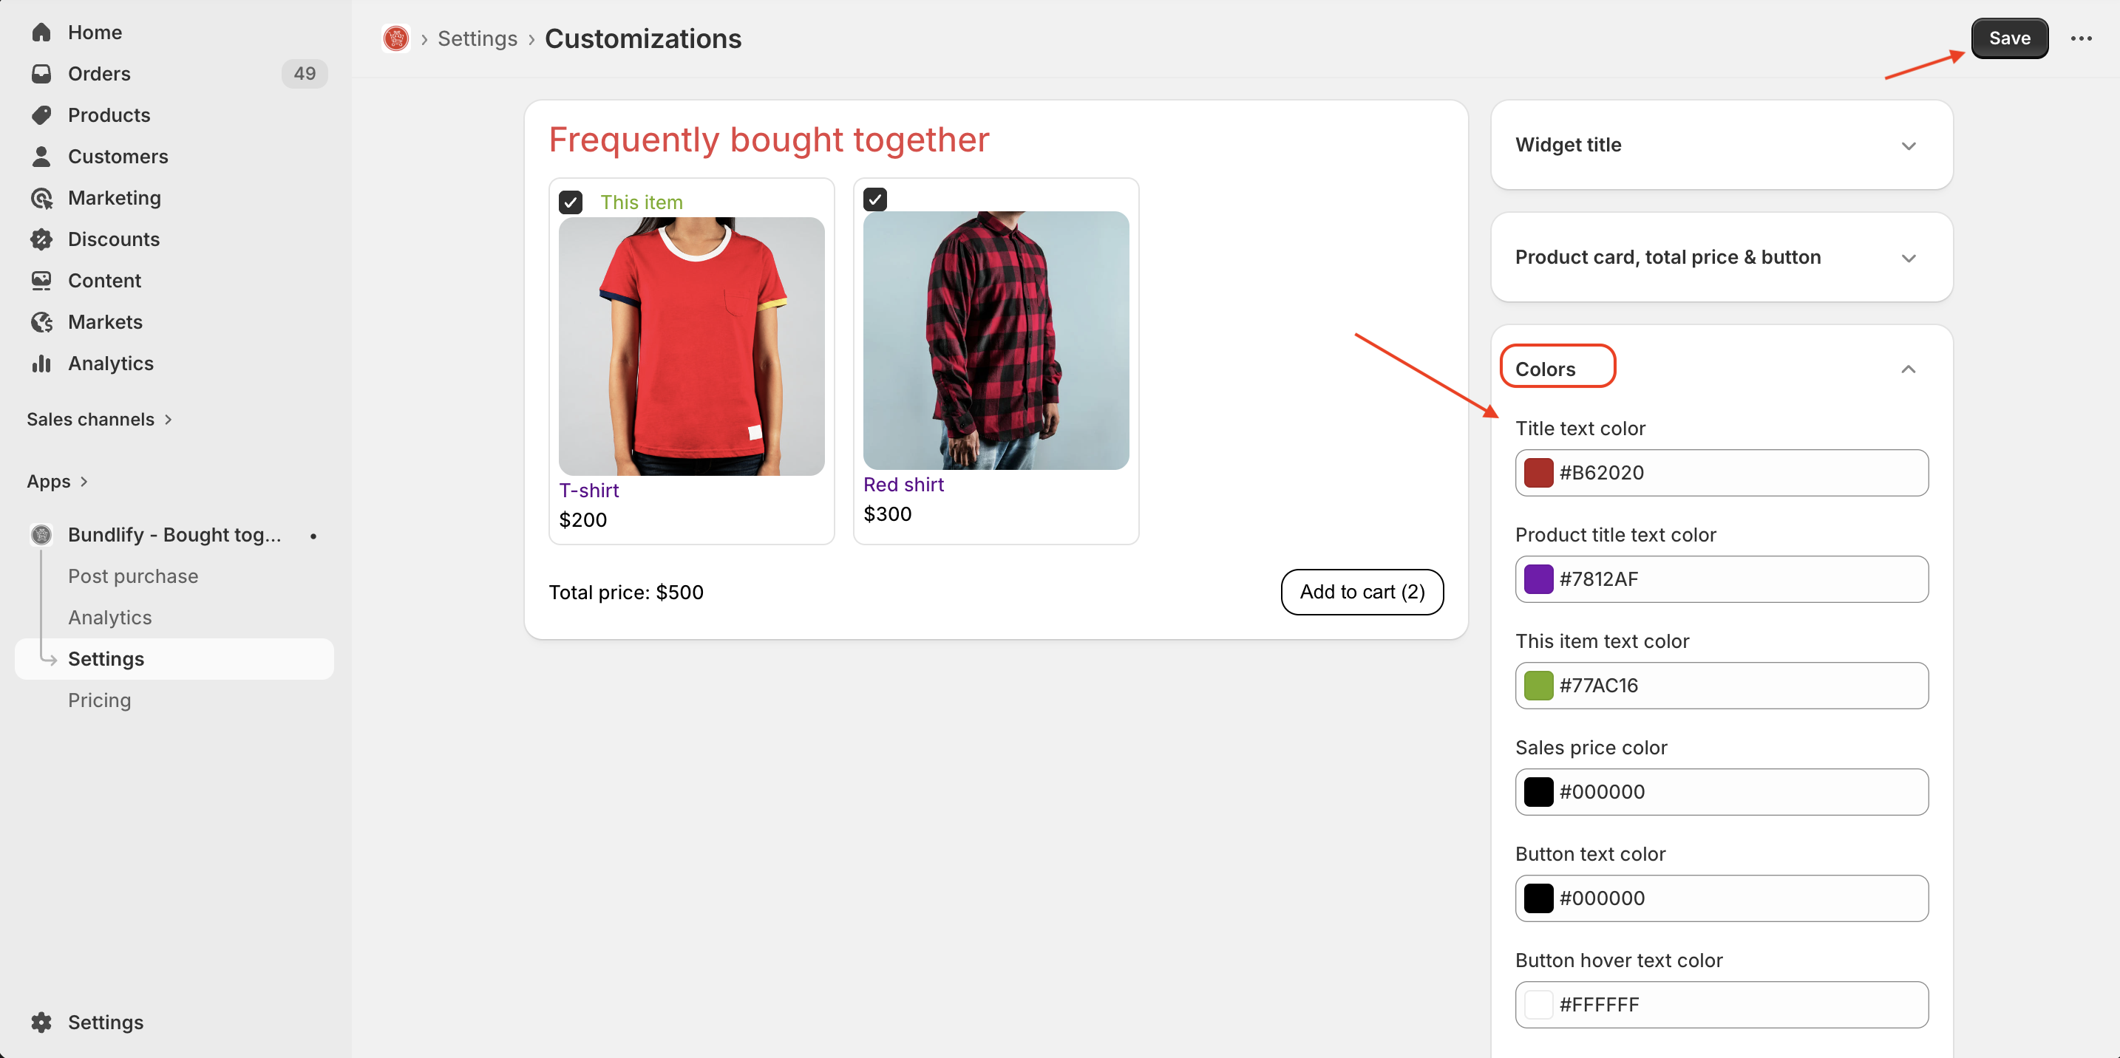Click the Products tag icon
Screen dimensions: 2120x1058
point(41,115)
